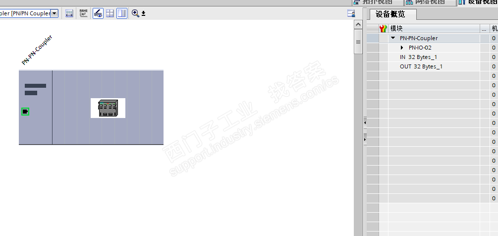Switch to the 设备视图 tab
This screenshot has width=498, height=236.
(x=477, y=2)
